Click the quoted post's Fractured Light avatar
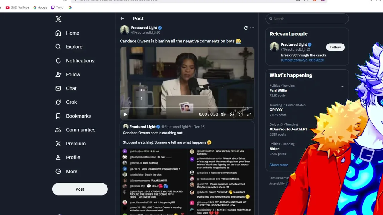The image size is (383, 215). click(126, 127)
